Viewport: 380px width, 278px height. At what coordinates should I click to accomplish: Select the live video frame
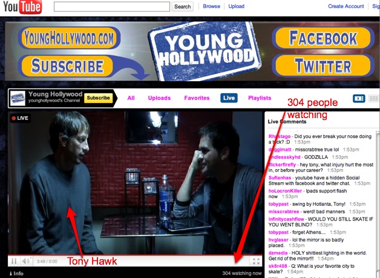coord(135,183)
